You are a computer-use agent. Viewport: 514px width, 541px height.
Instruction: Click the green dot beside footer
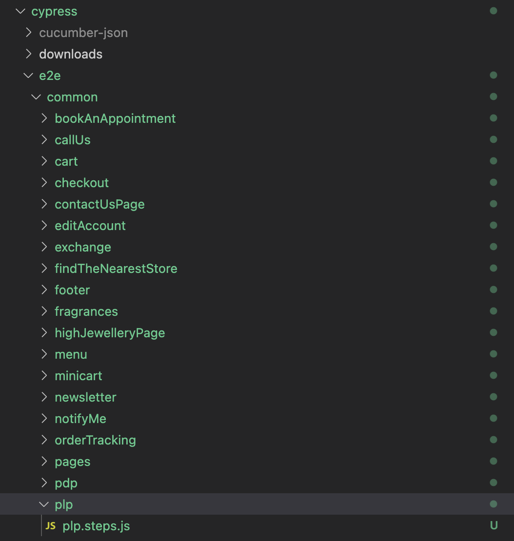(x=493, y=290)
